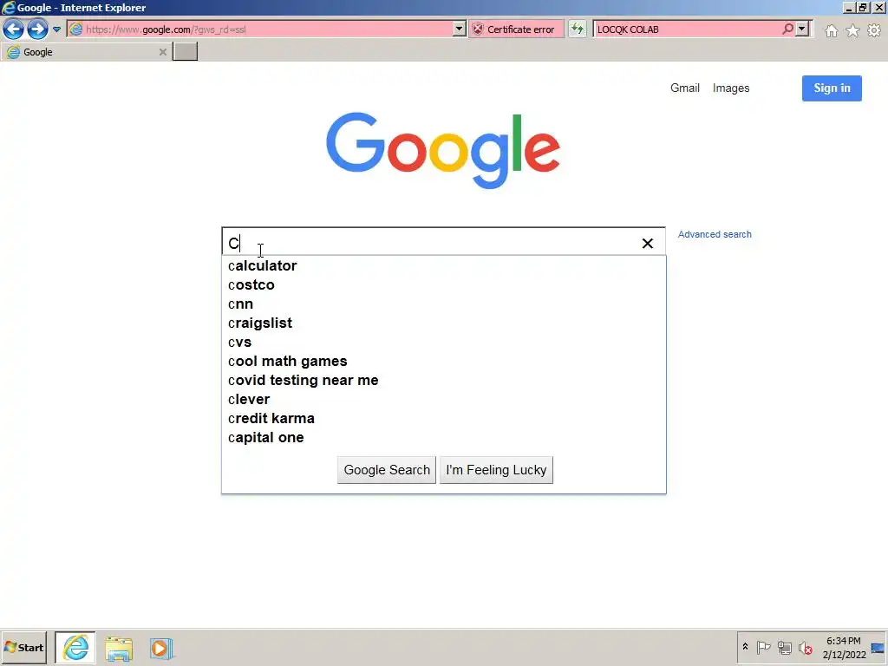Viewport: 888px width, 666px height.
Task: Choose the 'calculator' suggestion
Action: click(x=443, y=265)
